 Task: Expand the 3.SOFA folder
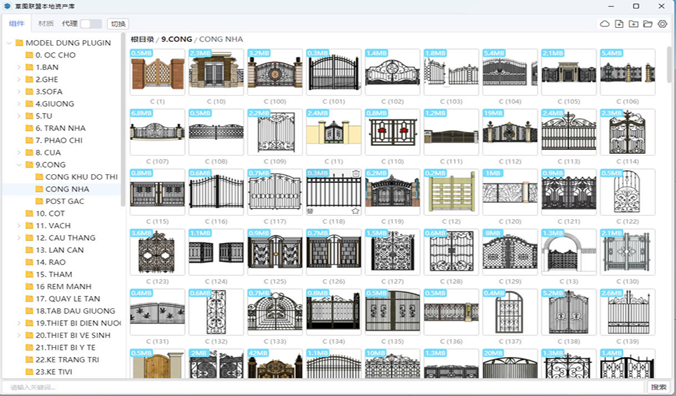pos(19,92)
